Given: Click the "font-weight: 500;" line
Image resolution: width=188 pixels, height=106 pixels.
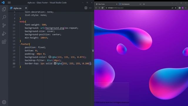Looking at the screenshot, I should pyautogui.click(x=36, y=25).
